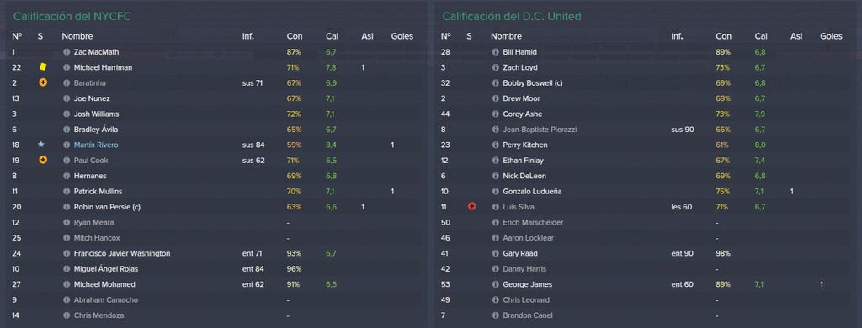Select the yellow card icon for Michael Harriman

[x=43, y=67]
